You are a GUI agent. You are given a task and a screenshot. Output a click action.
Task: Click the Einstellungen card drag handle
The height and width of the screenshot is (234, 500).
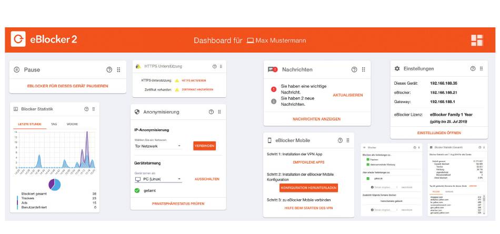(481, 68)
